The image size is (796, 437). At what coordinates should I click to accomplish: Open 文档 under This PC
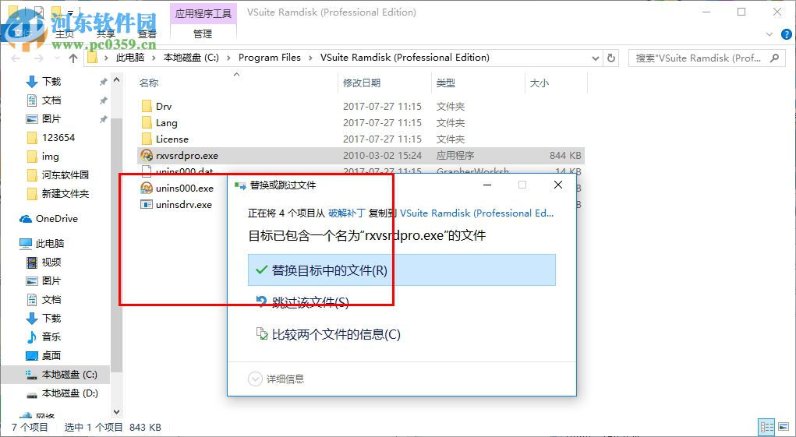coord(51,300)
